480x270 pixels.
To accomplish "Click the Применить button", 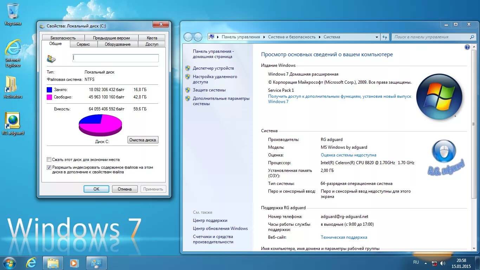I will [x=153, y=189].
